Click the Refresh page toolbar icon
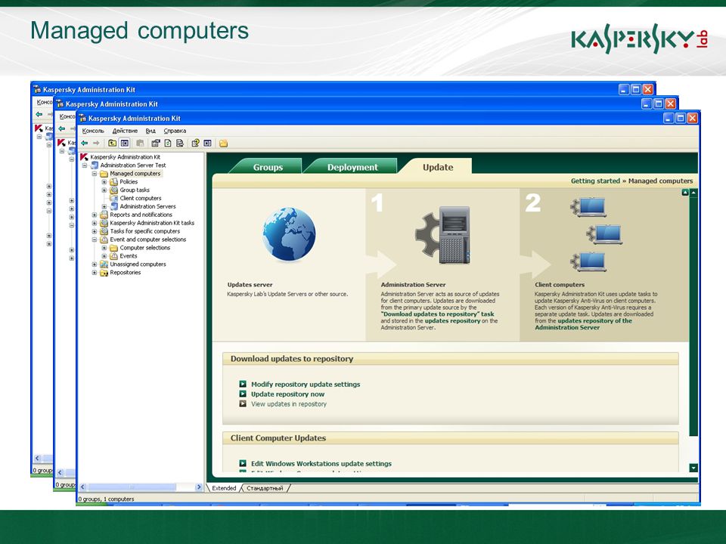The width and height of the screenshot is (726, 544). pyautogui.click(x=168, y=144)
